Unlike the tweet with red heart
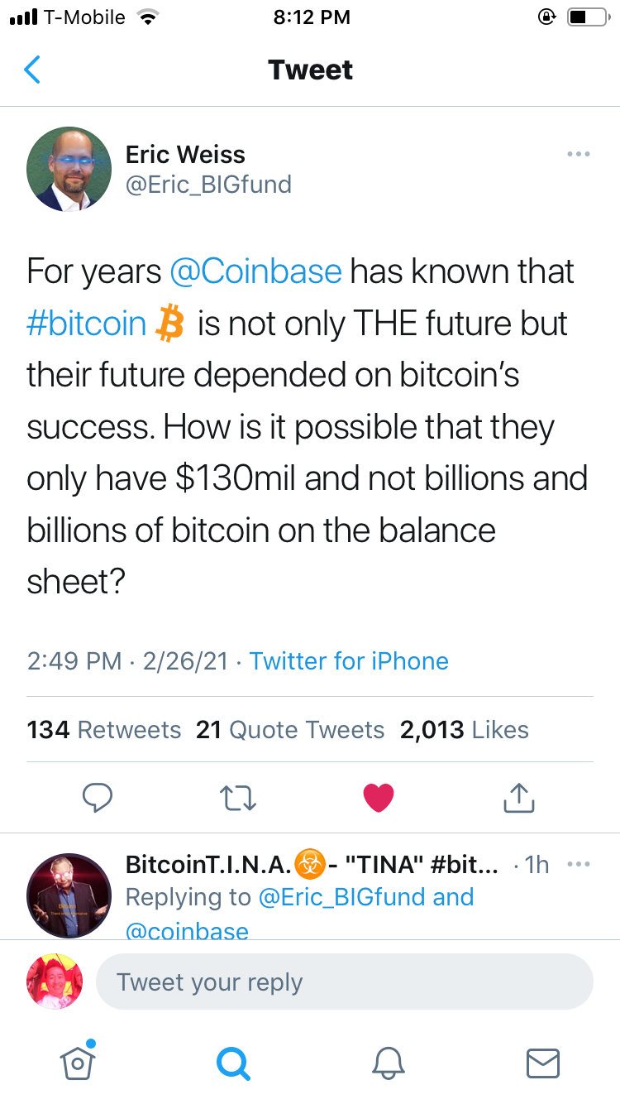This screenshot has height=1104, width=620. coord(379,797)
